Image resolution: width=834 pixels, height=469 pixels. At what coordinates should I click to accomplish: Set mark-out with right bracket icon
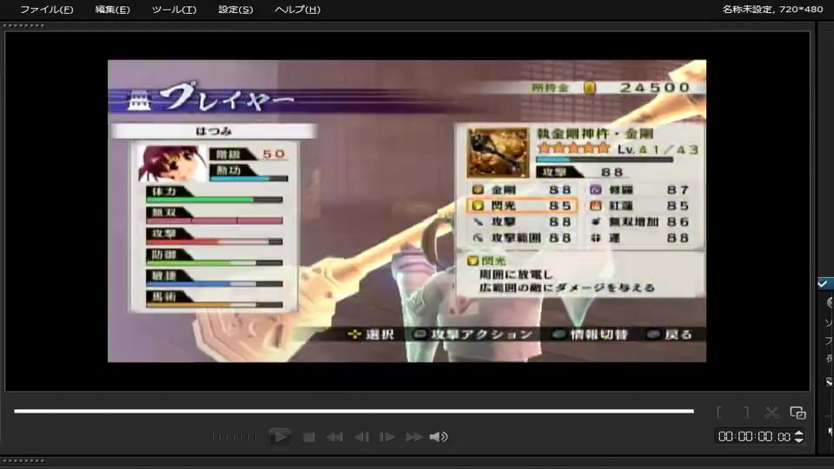click(746, 413)
